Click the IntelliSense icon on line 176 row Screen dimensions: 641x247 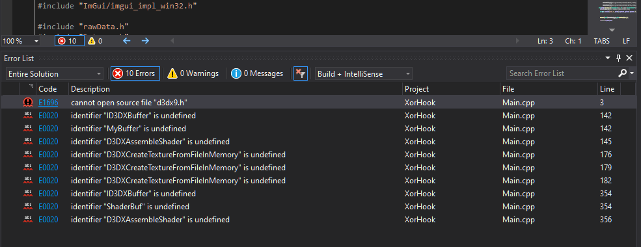click(28, 155)
